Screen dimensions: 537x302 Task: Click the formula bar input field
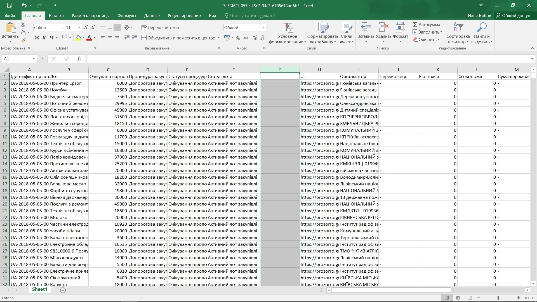[x=308, y=59]
